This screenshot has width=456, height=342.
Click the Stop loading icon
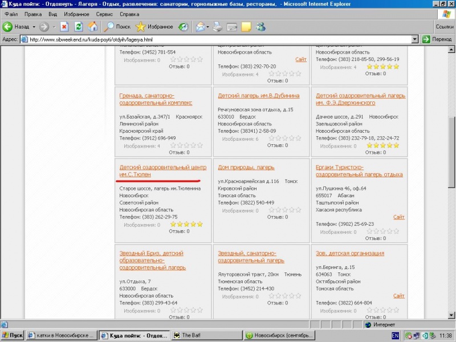pos(64,27)
